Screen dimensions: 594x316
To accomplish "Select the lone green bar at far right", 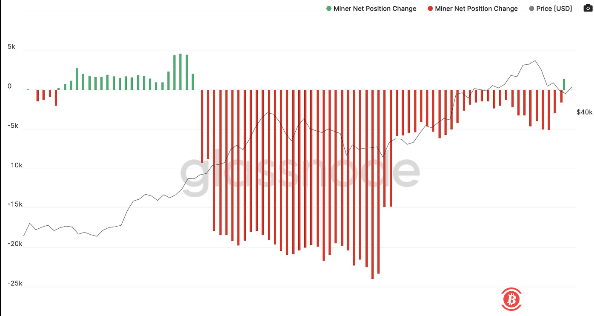I will click(x=564, y=84).
